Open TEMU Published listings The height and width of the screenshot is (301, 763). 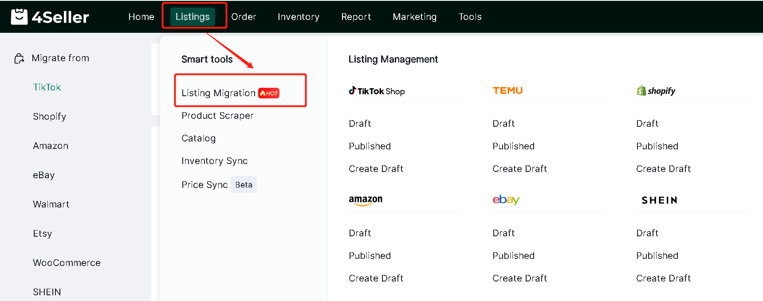[513, 146]
